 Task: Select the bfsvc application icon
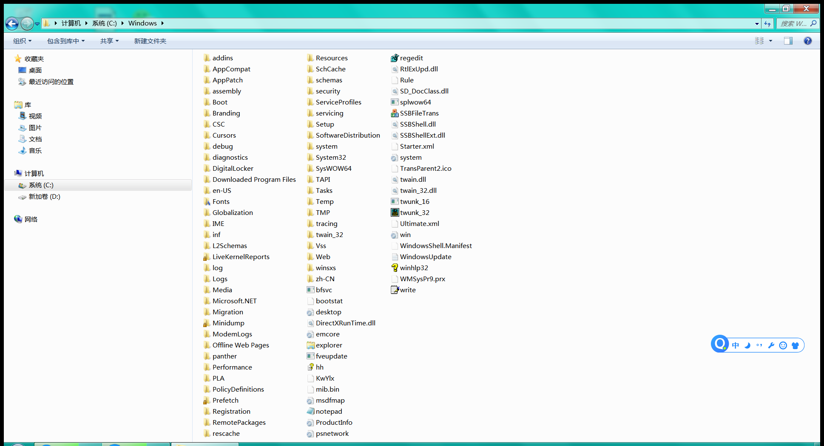click(x=310, y=290)
